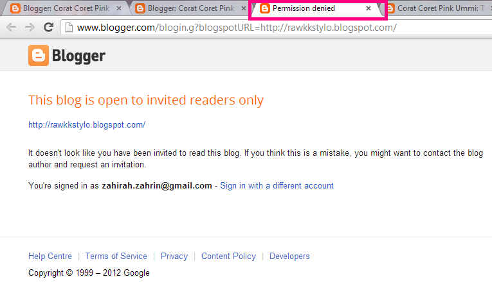Click the browser forward arrow button
This screenshot has height=302, width=492.
point(30,28)
